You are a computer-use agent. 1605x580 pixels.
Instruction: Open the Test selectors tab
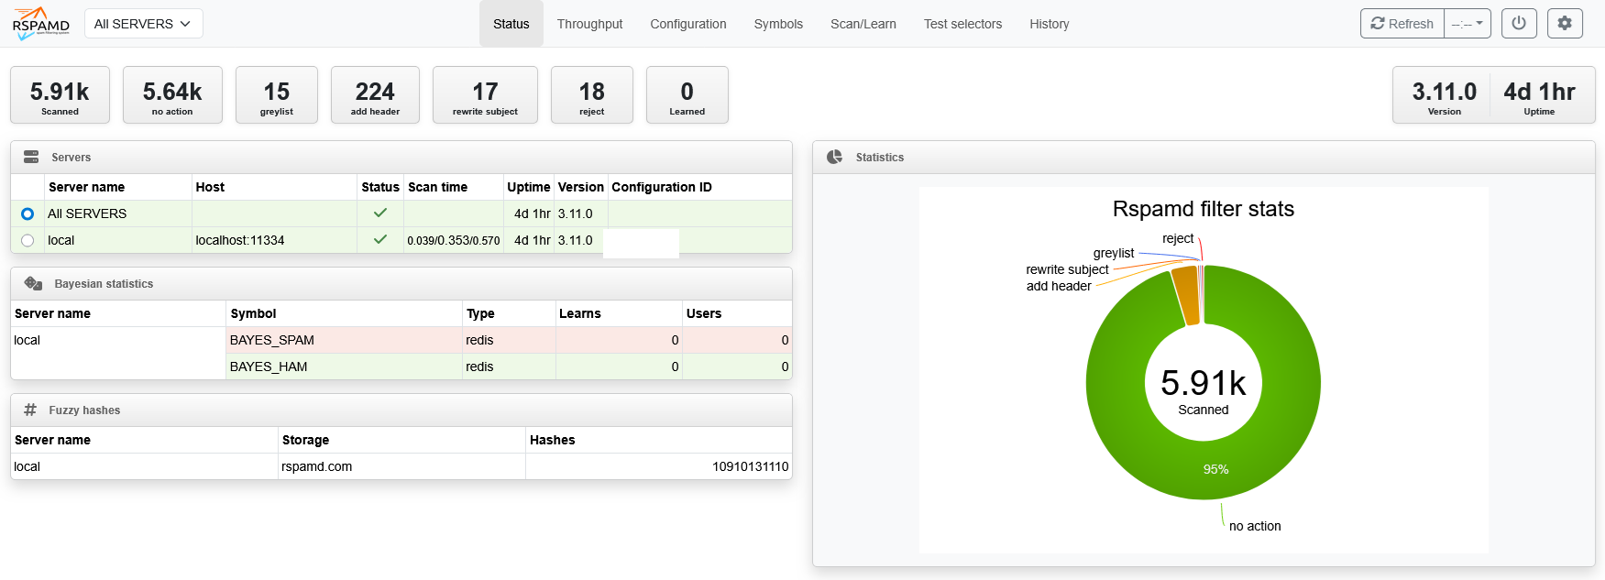click(962, 24)
